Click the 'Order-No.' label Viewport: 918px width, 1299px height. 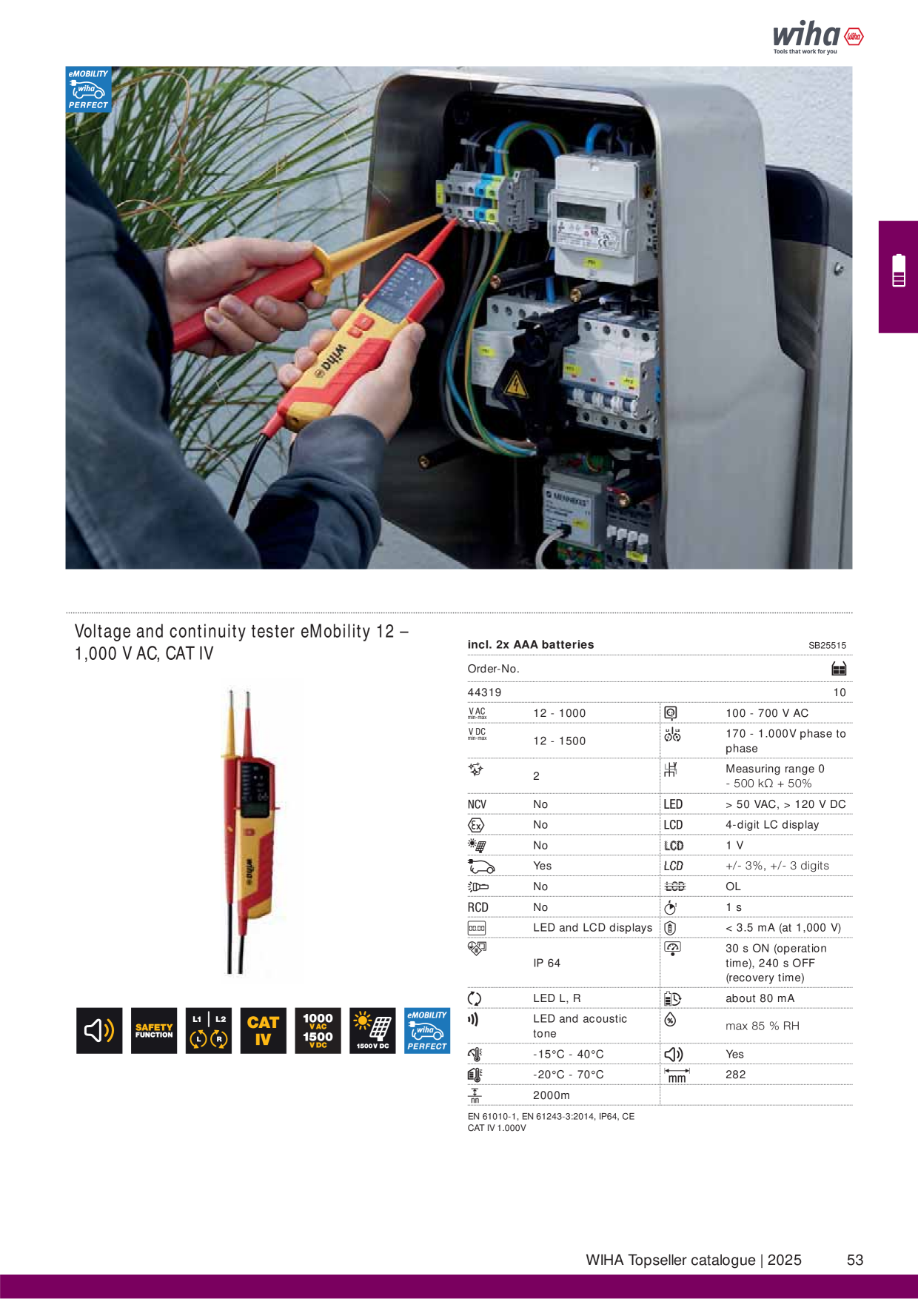(493, 669)
